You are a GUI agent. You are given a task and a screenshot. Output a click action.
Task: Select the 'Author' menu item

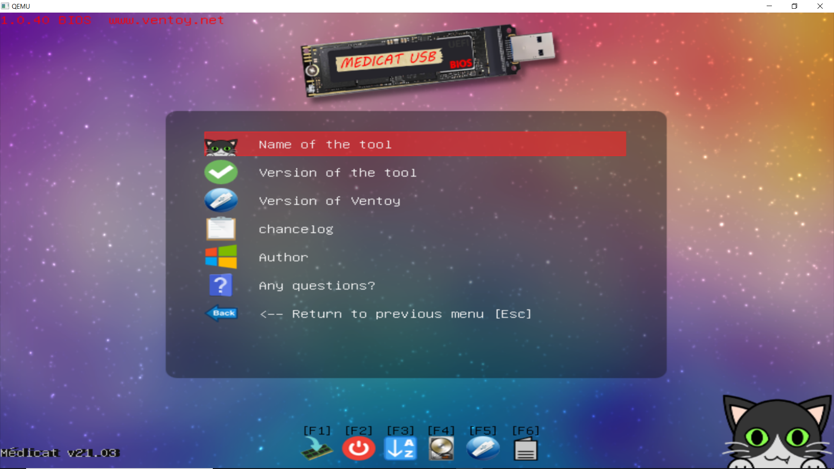pos(415,257)
